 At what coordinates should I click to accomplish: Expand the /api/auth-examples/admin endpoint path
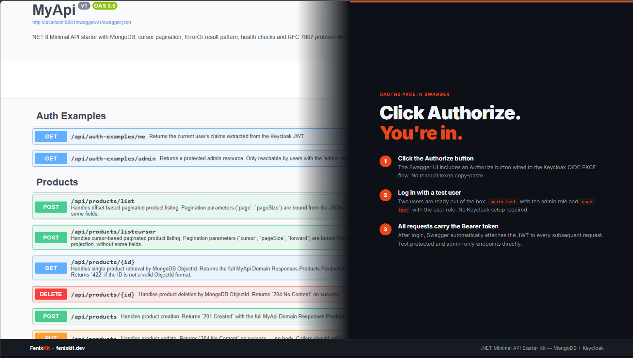(x=113, y=158)
